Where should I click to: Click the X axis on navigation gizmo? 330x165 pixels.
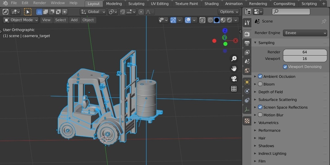tap(235, 41)
